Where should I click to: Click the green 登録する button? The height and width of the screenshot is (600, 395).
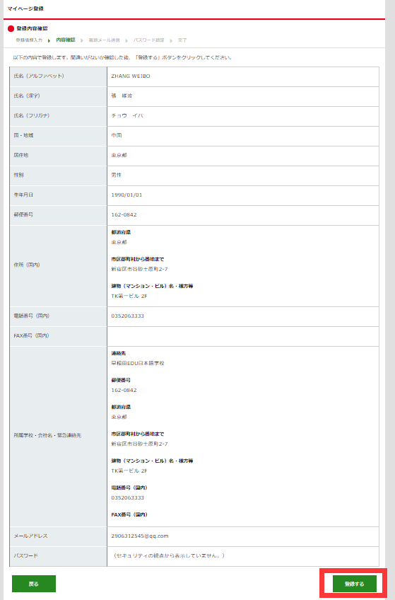pyautogui.click(x=355, y=584)
